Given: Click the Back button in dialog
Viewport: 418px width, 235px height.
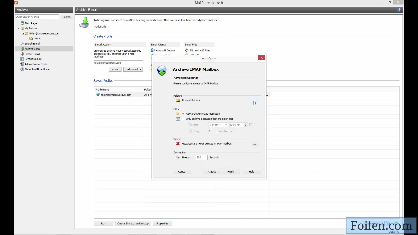Looking at the screenshot, I should (x=212, y=172).
